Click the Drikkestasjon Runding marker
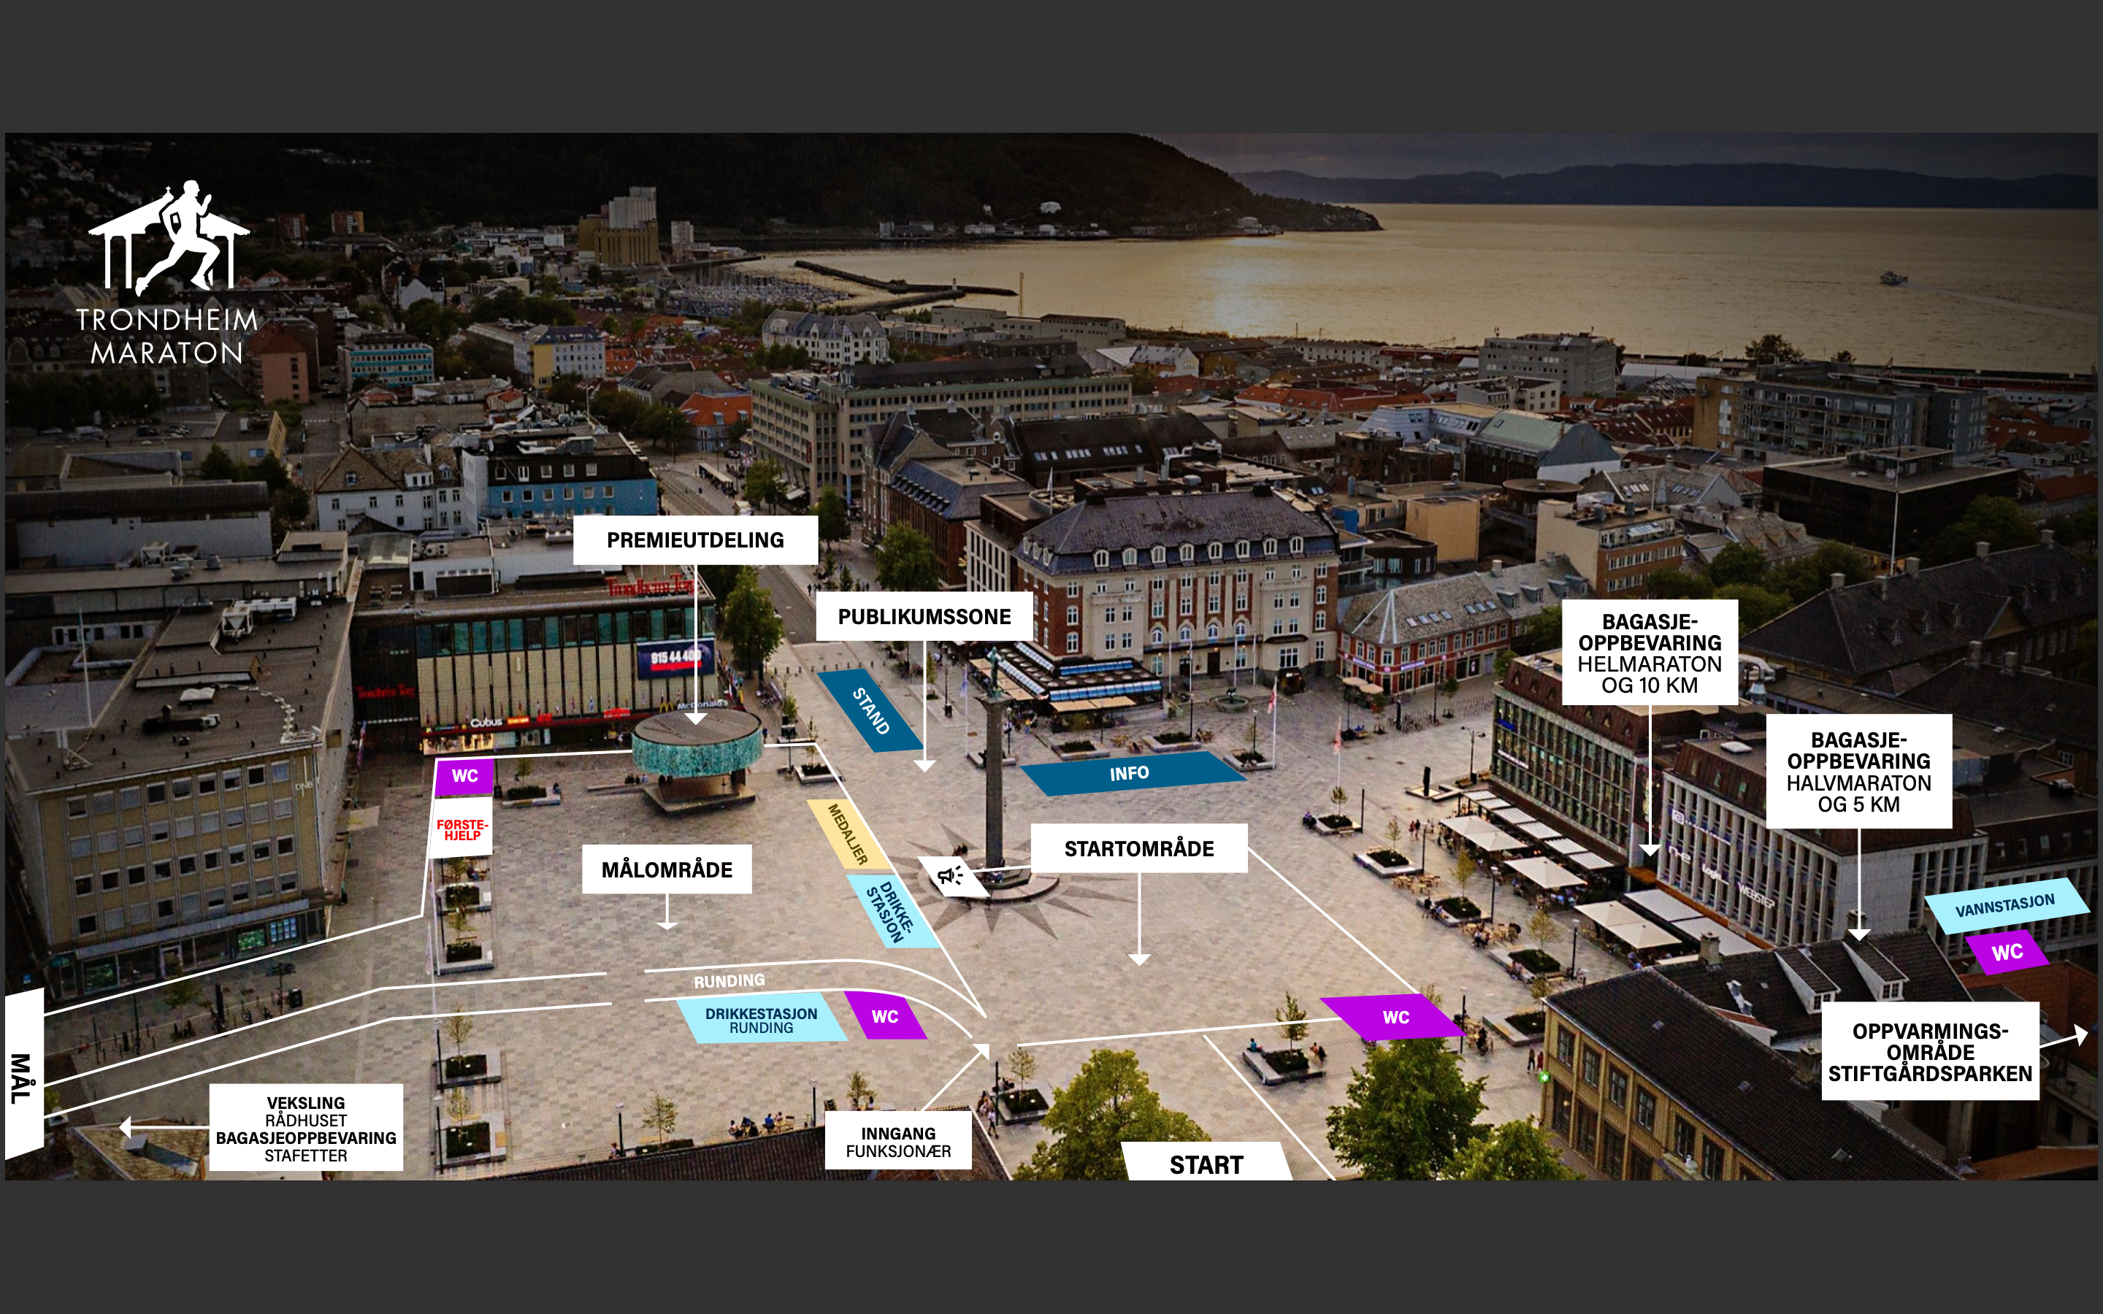 [762, 1019]
